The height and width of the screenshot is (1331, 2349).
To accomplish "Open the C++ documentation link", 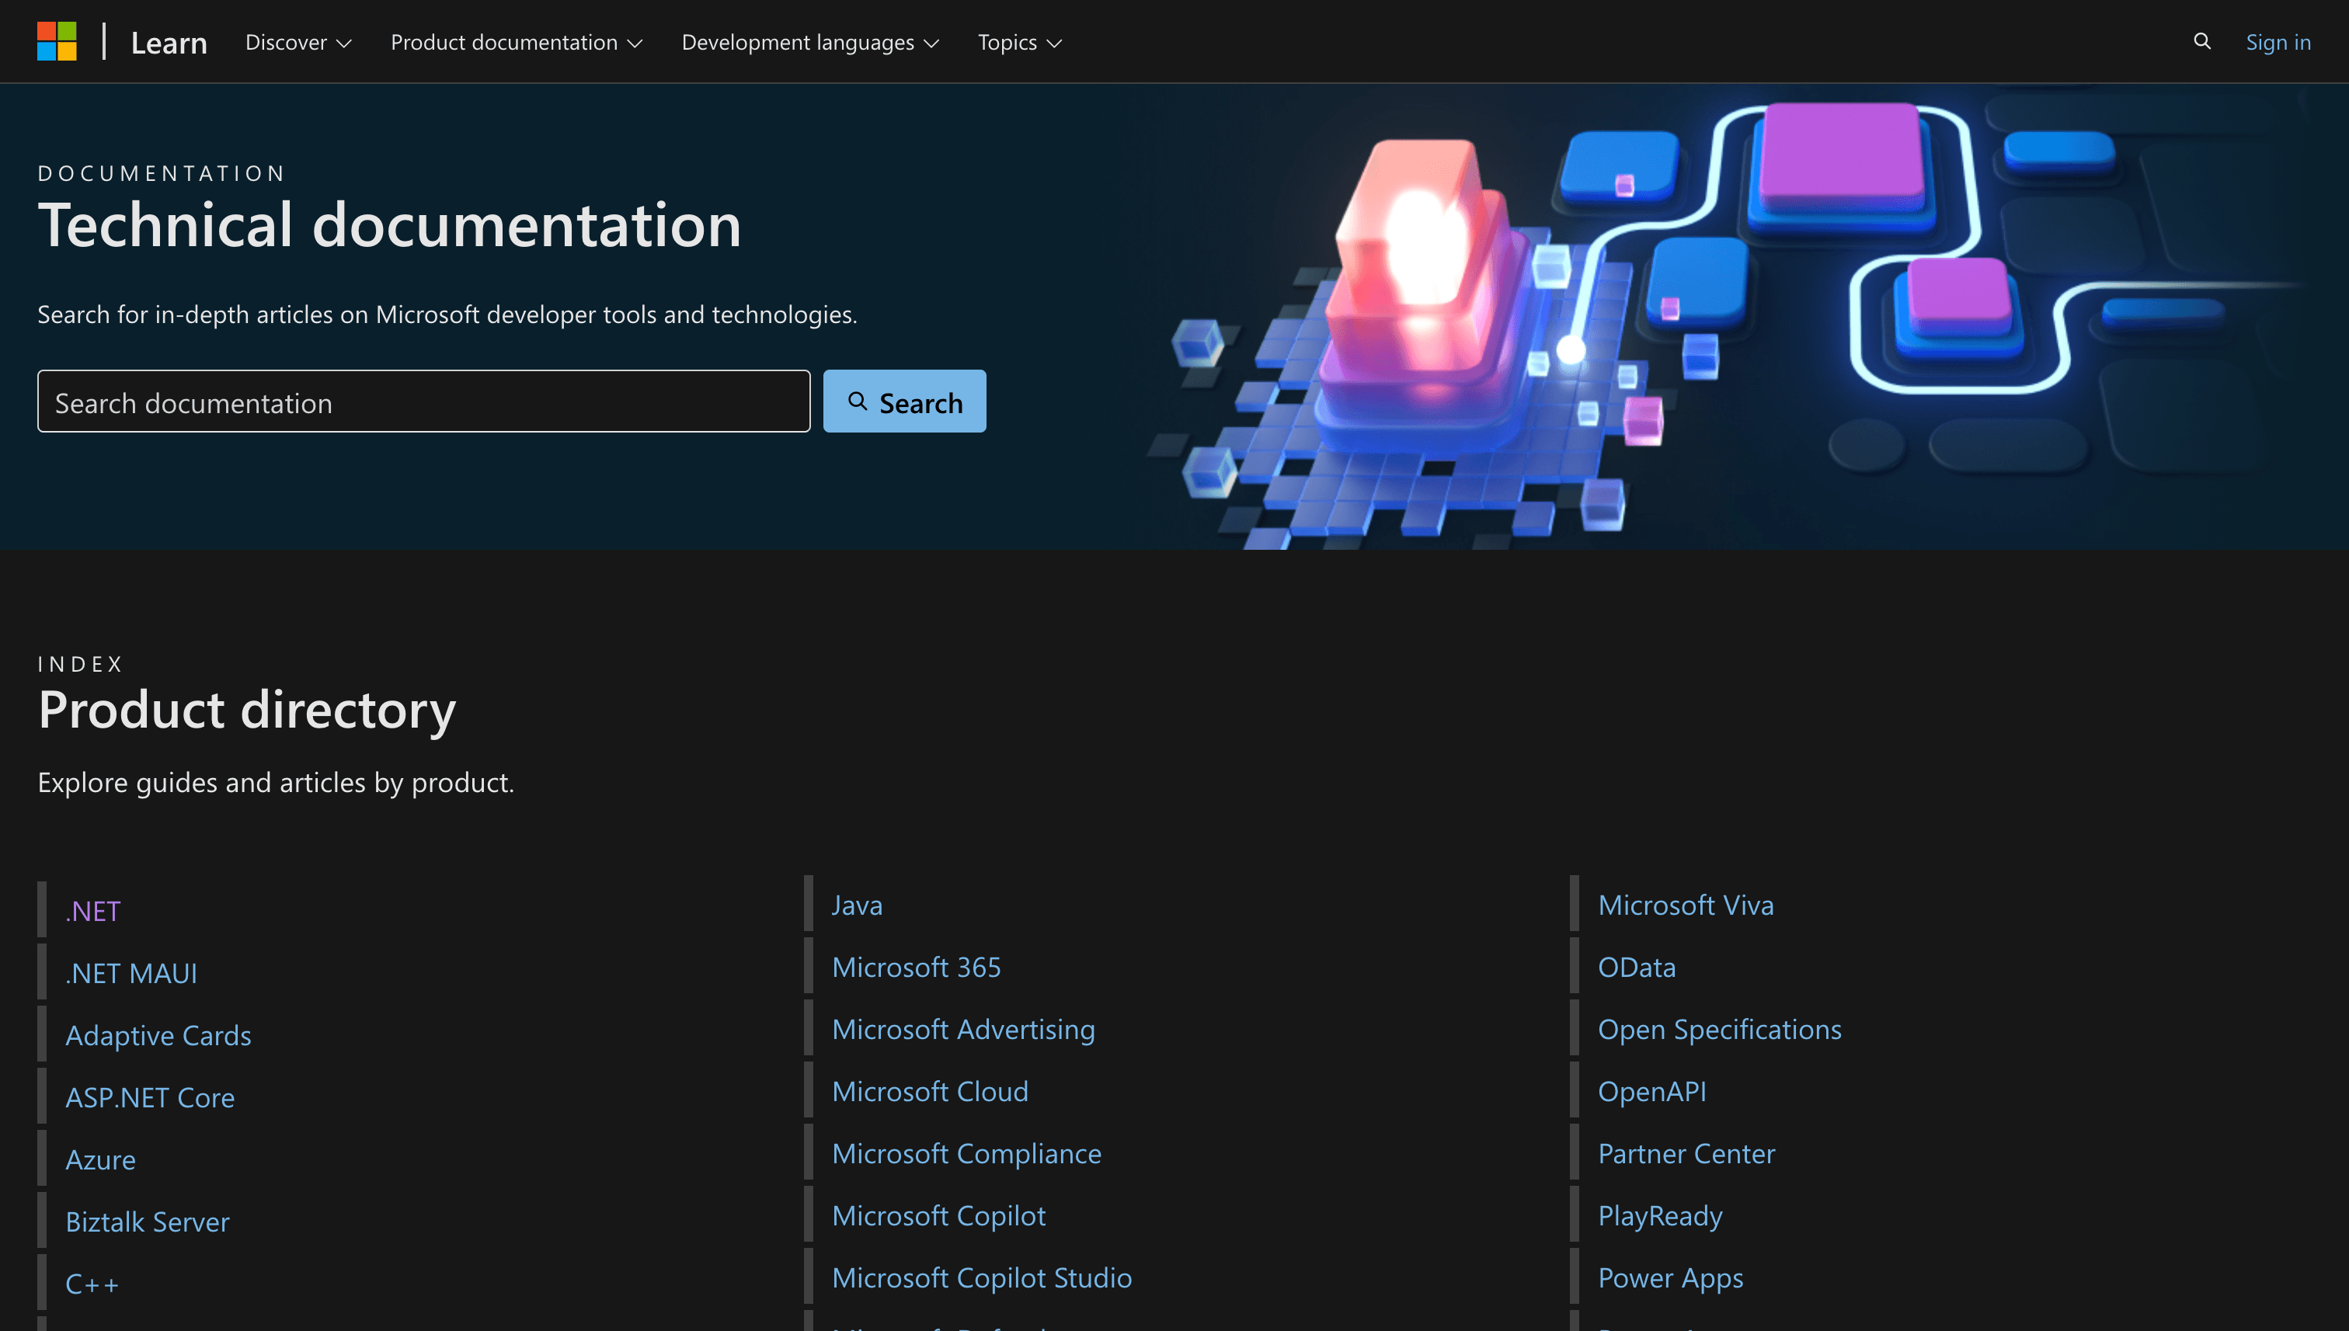I will 92,1284.
